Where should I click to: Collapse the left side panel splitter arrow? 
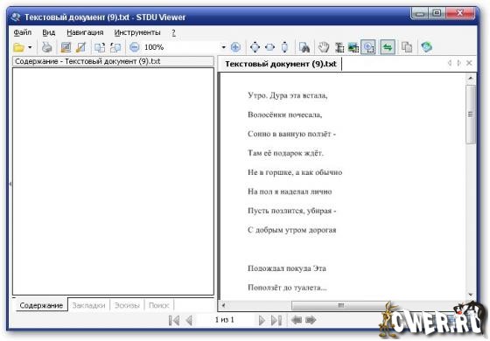pyautogui.click(x=10, y=184)
